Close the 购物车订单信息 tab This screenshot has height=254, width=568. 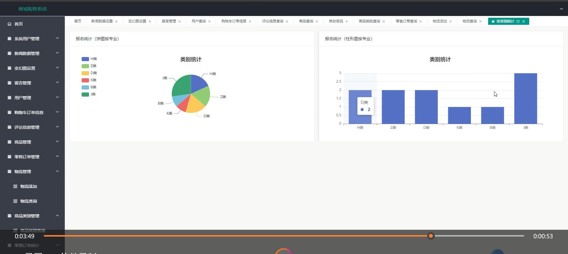point(250,21)
